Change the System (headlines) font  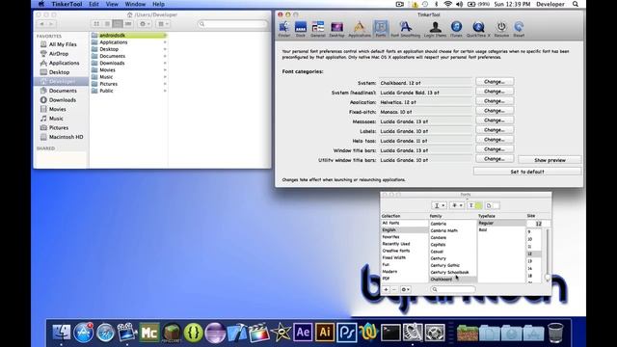(x=495, y=92)
